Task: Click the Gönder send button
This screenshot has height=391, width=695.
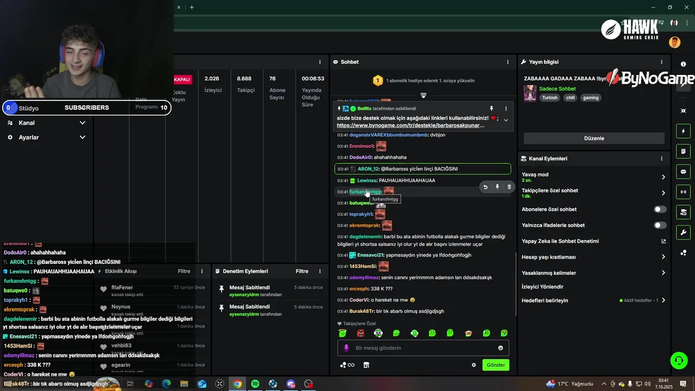Action: point(496,365)
